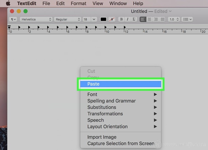Click the document title dropdown chevron
Screen dimensions: 208x150
point(170,11)
